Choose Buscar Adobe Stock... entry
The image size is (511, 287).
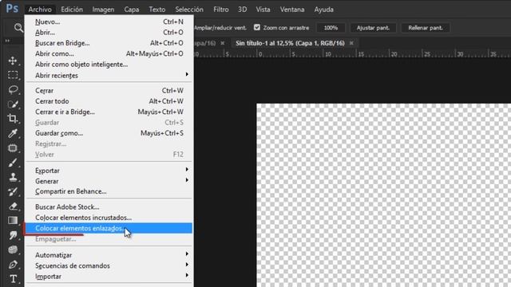click(x=109, y=207)
